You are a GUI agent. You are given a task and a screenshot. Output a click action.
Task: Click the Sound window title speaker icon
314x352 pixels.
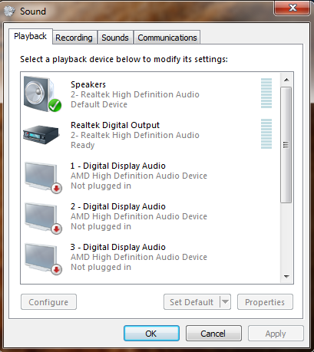click(x=10, y=11)
